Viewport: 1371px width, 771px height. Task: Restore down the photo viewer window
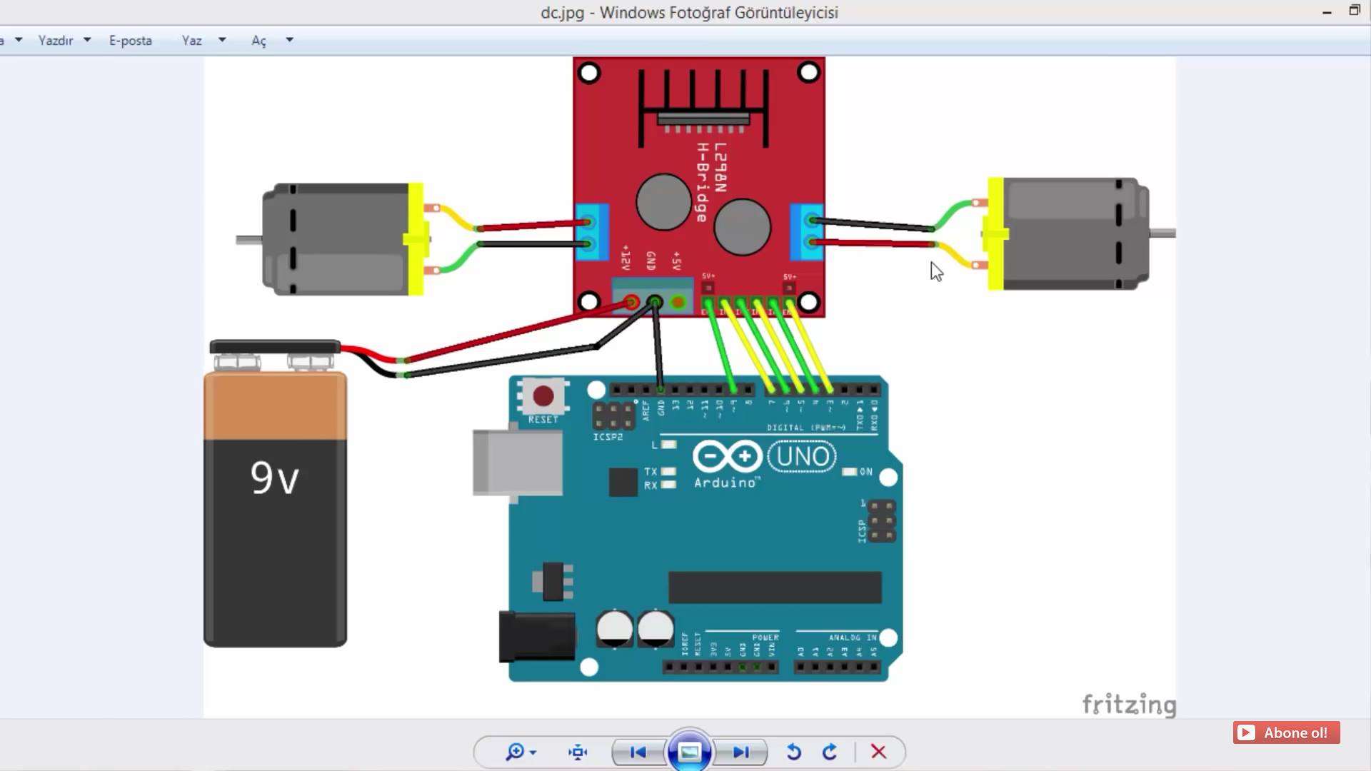pos(1355,10)
